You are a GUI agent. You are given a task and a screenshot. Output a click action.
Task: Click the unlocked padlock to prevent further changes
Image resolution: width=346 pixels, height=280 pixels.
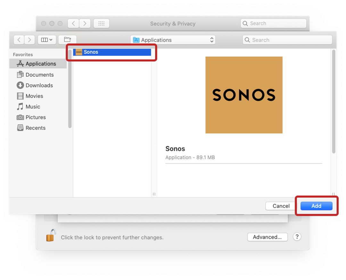(x=51, y=235)
